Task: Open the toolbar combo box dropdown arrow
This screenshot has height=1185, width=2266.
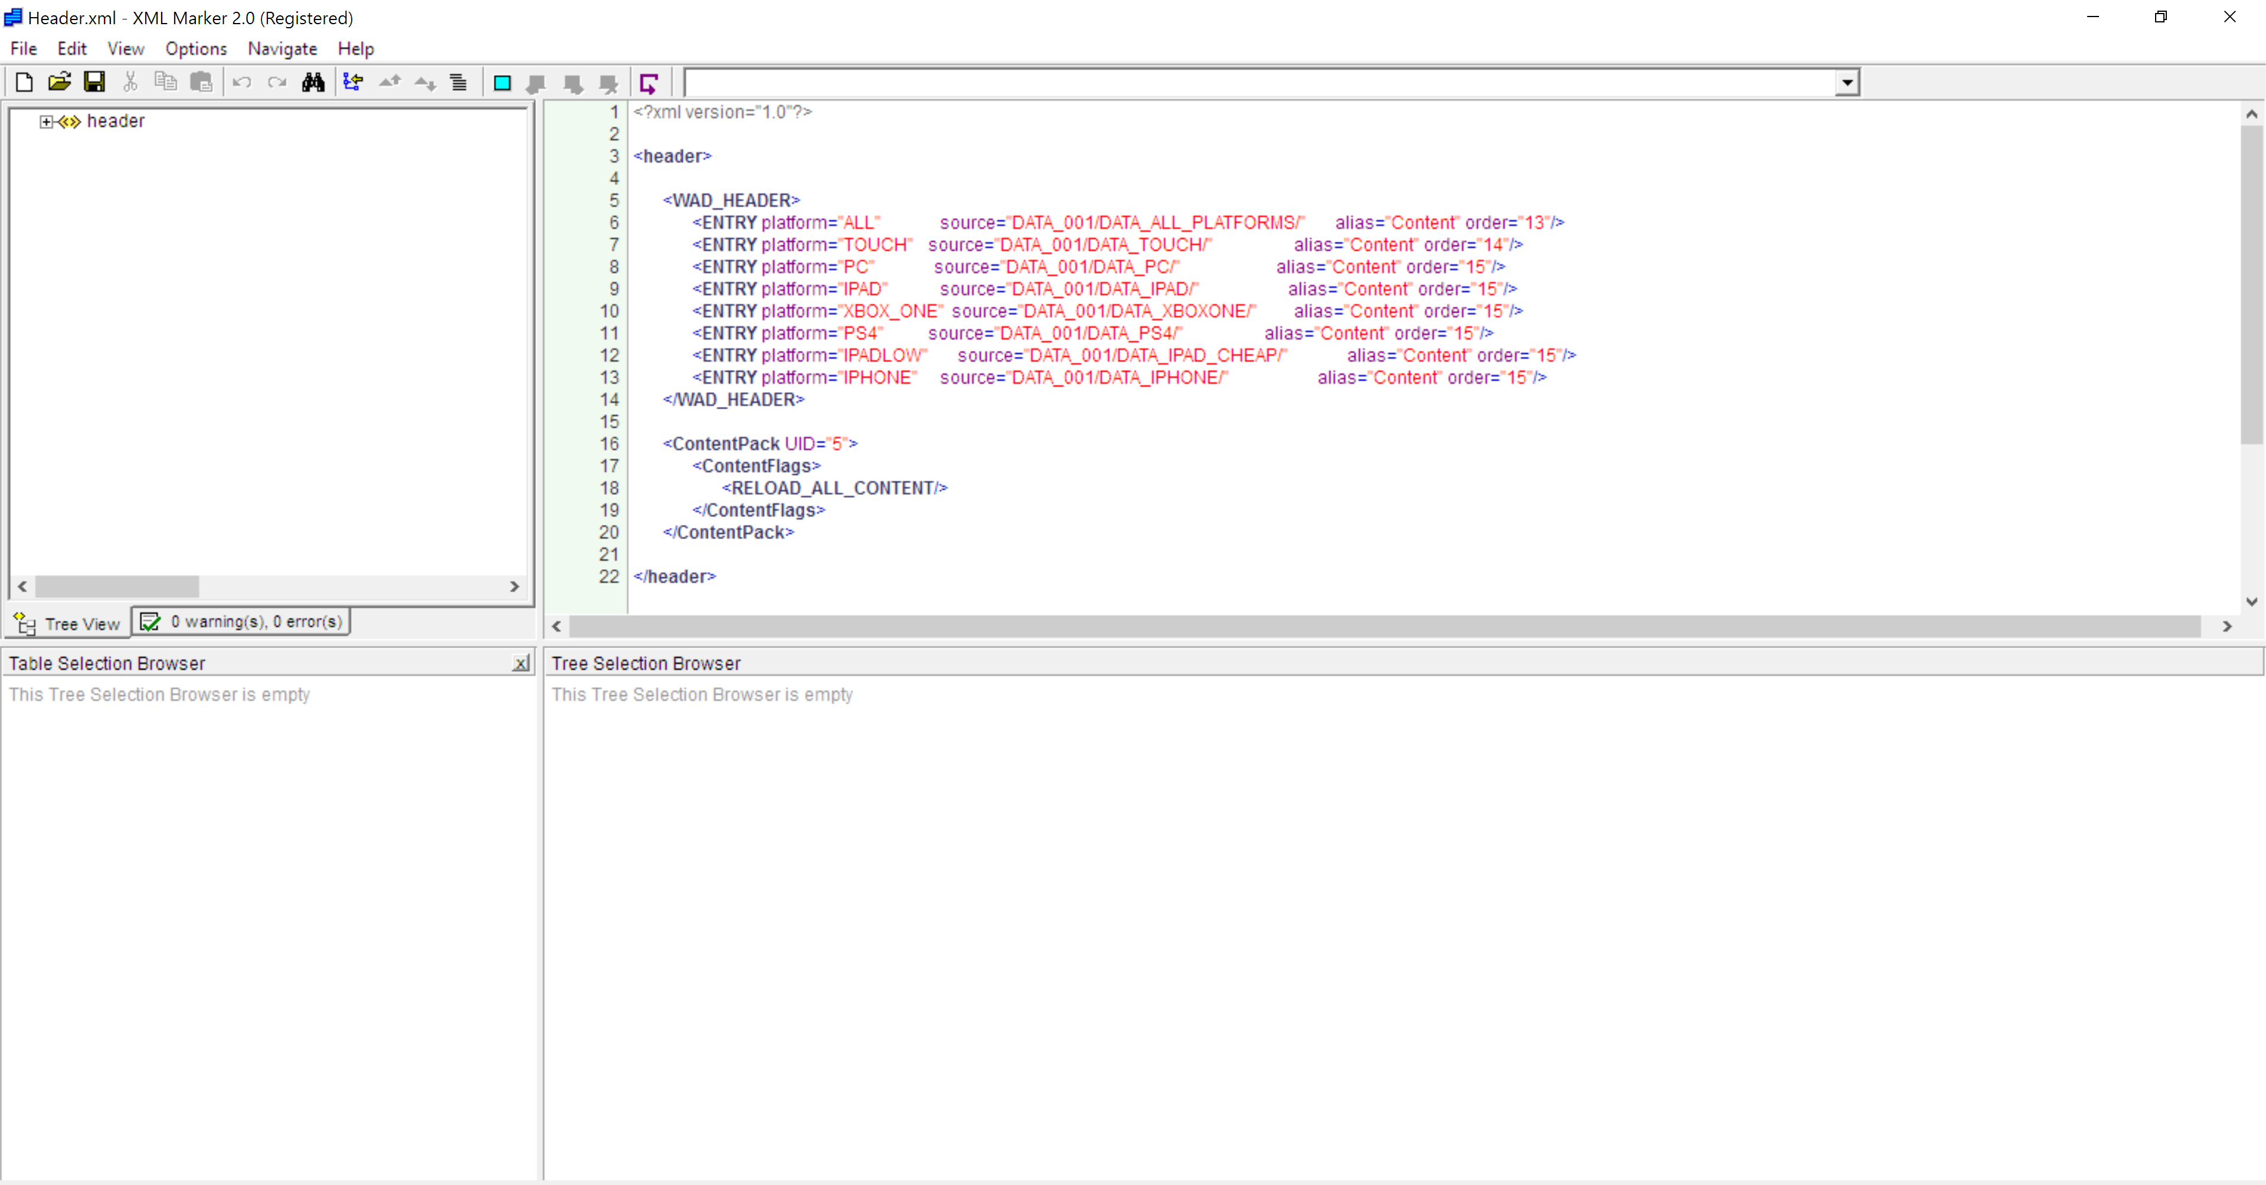Action: tap(1847, 83)
